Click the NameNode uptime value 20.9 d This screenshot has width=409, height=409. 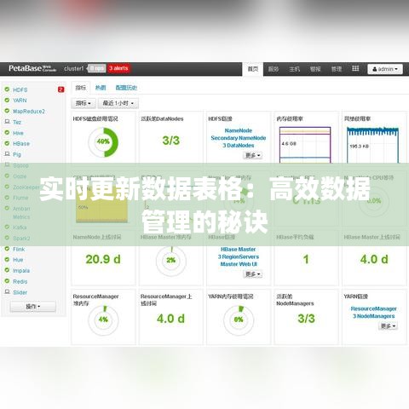[x=103, y=259]
